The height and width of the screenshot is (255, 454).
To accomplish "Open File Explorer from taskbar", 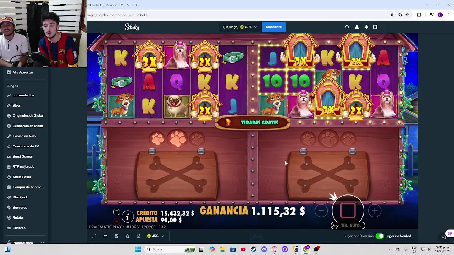I will tap(222, 249).
